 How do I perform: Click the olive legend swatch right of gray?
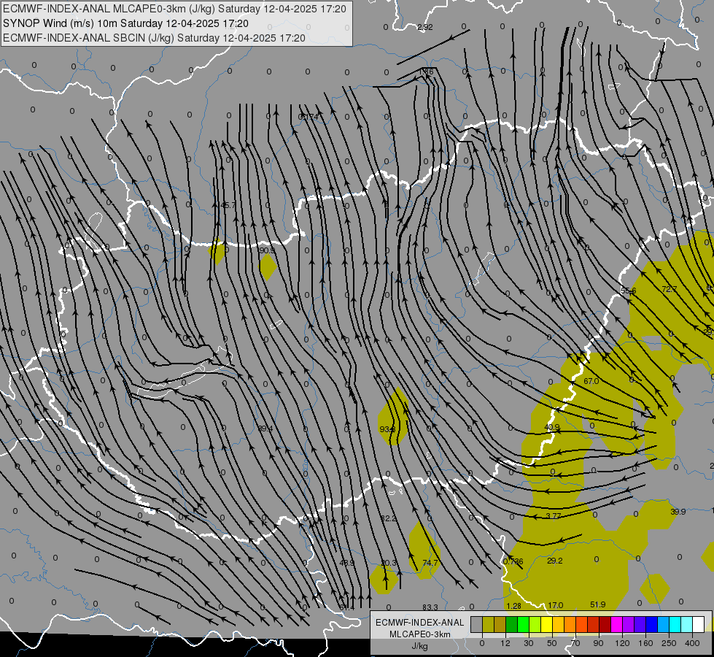click(x=489, y=625)
